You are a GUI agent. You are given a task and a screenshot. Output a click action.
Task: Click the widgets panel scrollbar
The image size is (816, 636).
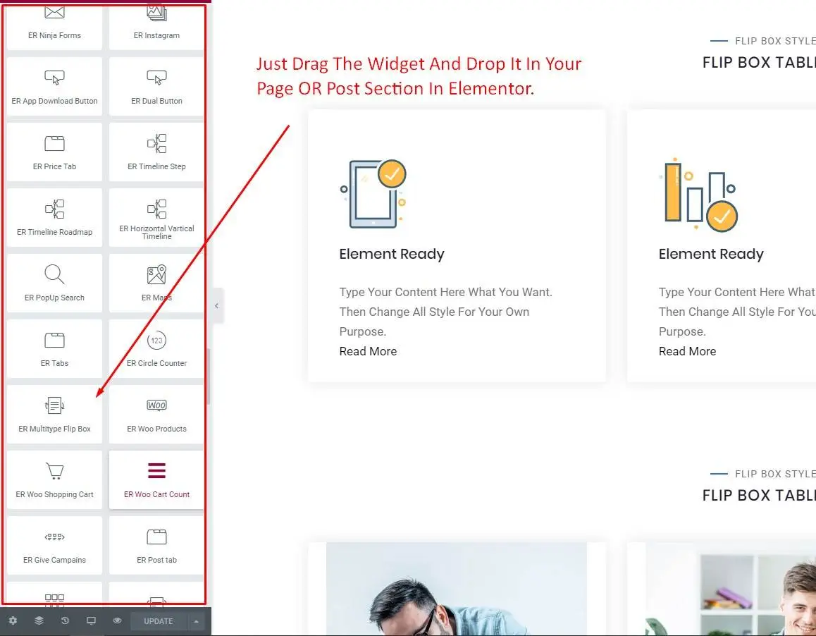pos(209,376)
